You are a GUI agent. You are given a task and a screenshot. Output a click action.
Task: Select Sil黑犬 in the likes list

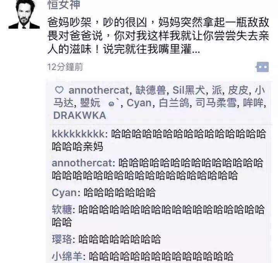pyautogui.click(x=189, y=90)
